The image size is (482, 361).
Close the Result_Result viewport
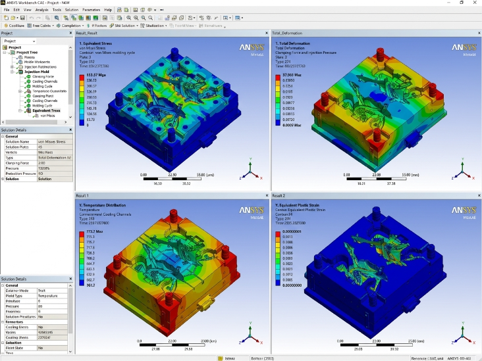(x=267, y=33)
